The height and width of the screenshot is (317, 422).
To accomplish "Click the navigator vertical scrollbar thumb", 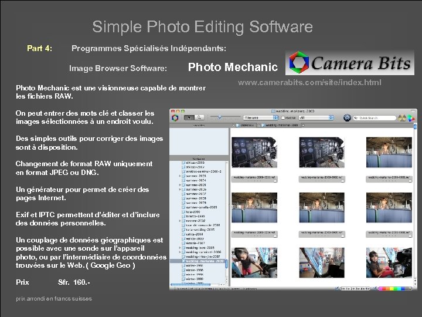I will click(x=227, y=264).
